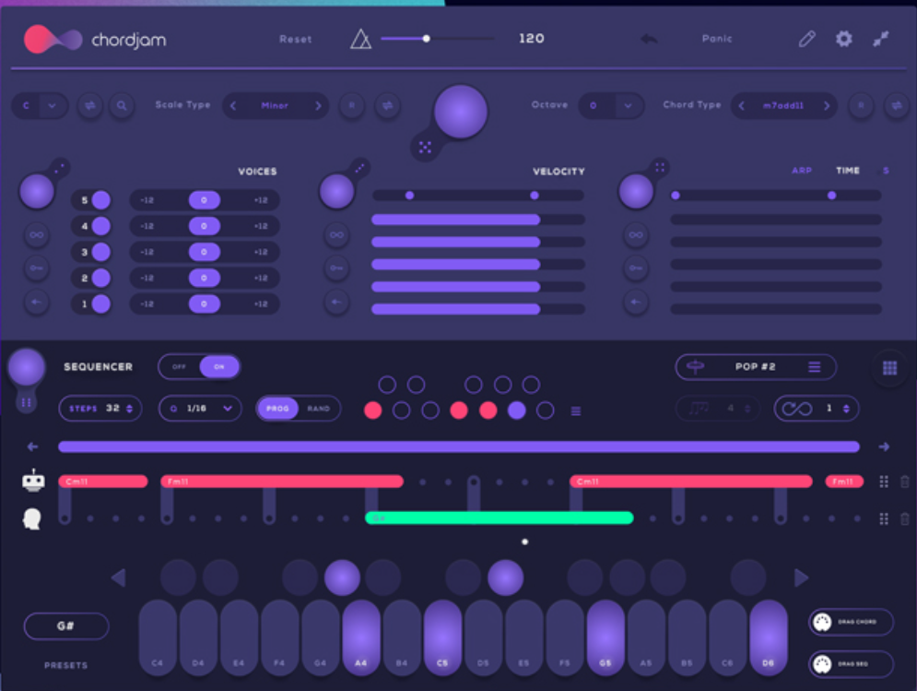917x691 pixels.
Task: Click the shuffle icon beside key selector
Action: point(90,105)
